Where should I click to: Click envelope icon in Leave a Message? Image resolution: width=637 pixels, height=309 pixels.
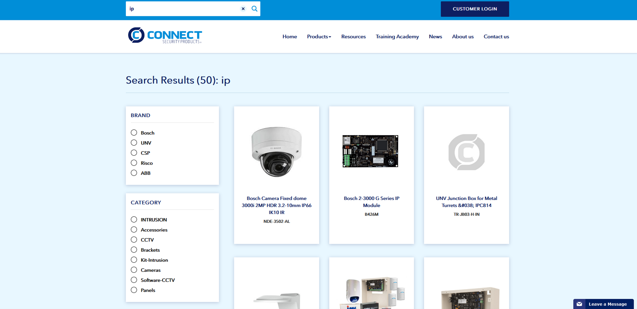point(579,304)
